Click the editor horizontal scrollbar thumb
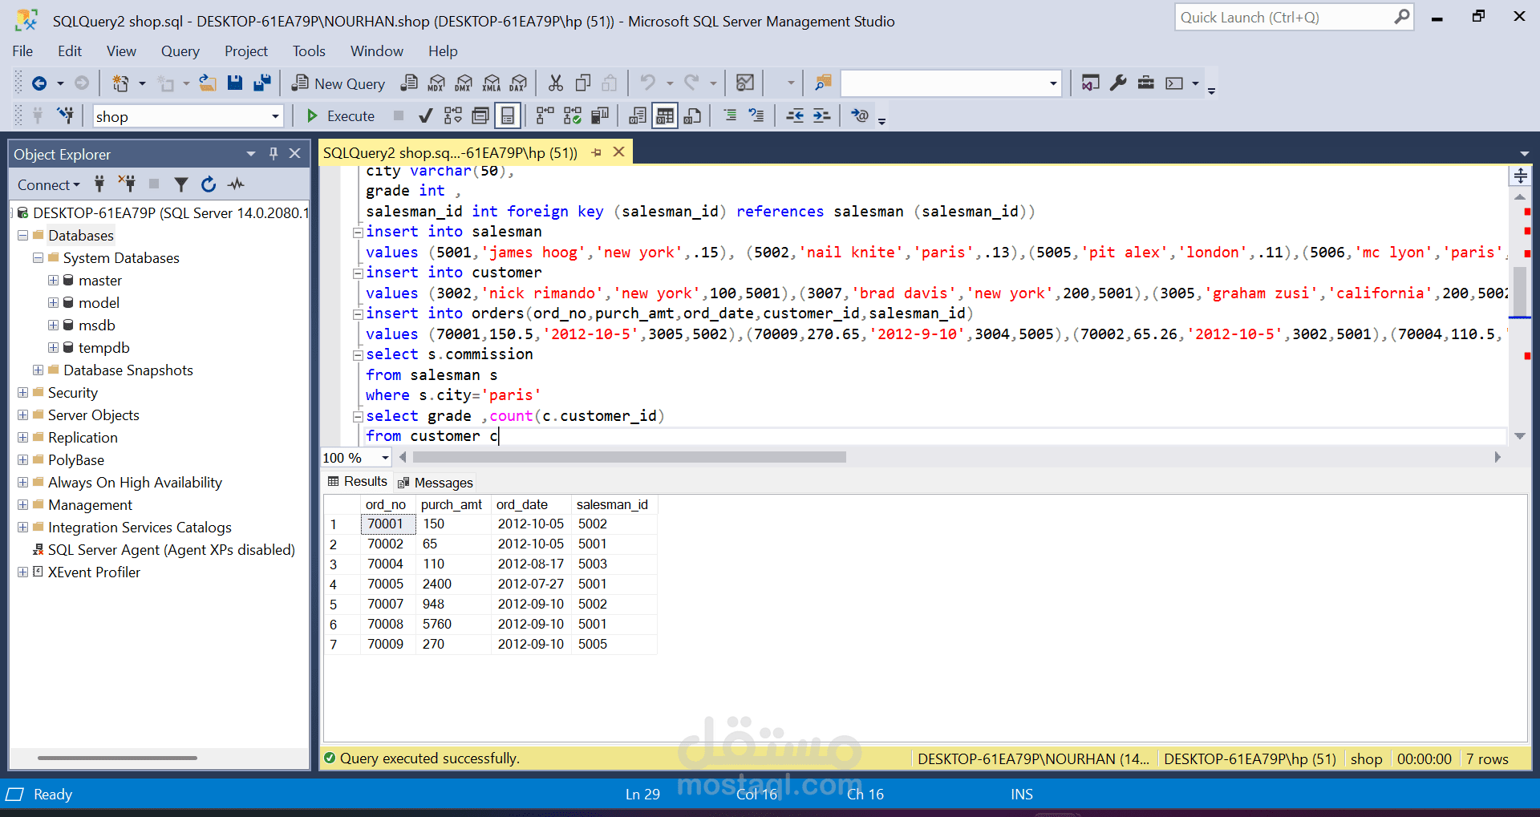Viewport: 1540px width, 817px height. 630,457
